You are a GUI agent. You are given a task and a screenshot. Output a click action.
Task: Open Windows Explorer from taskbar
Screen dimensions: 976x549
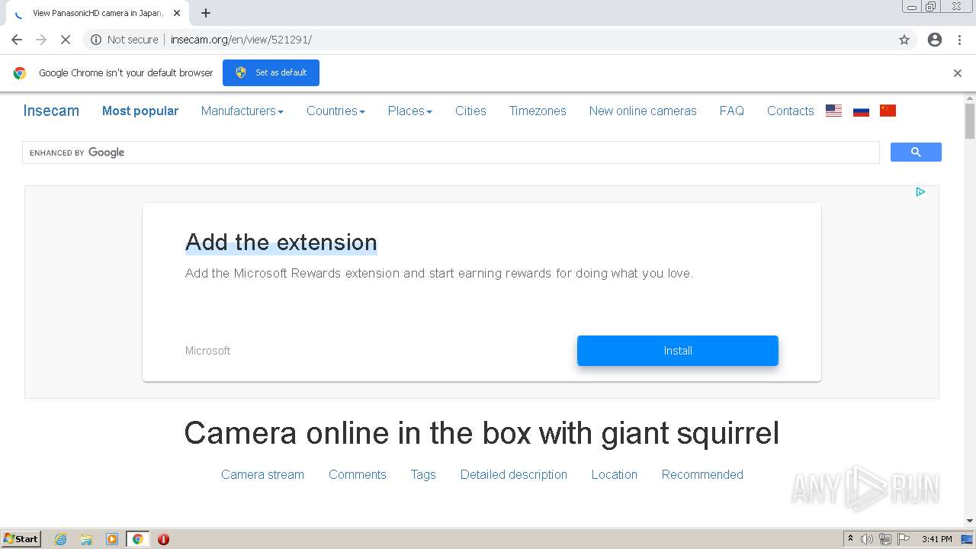tap(86, 539)
